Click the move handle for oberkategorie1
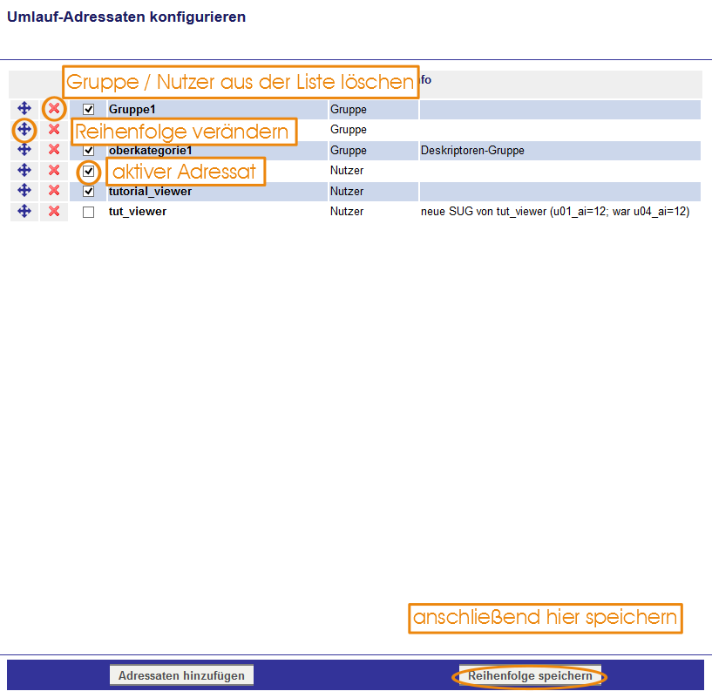Image resolution: width=712 pixels, height=698 pixels. coord(24,149)
